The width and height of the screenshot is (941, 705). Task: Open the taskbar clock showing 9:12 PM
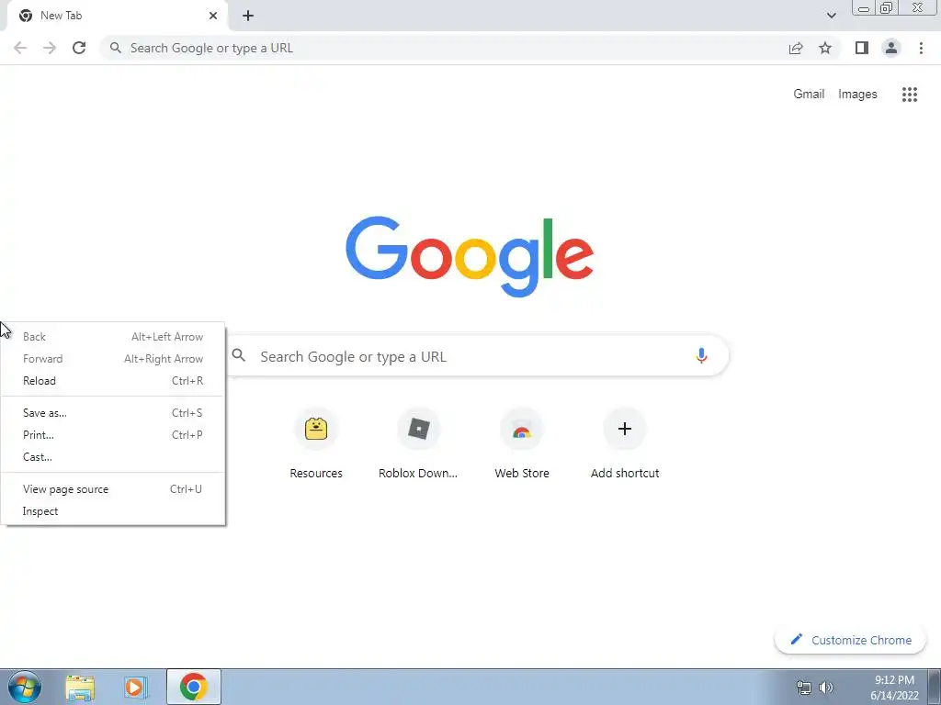[894, 688]
